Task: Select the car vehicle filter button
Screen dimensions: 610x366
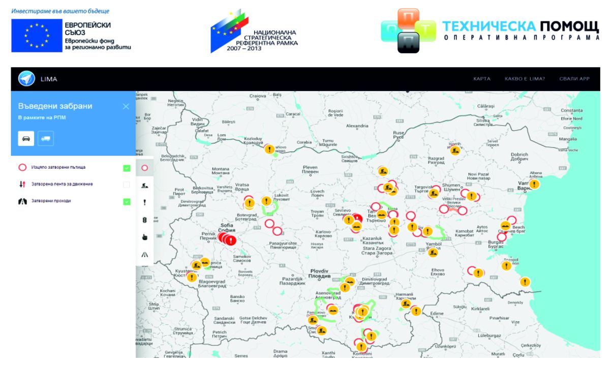Action: pyautogui.click(x=26, y=138)
